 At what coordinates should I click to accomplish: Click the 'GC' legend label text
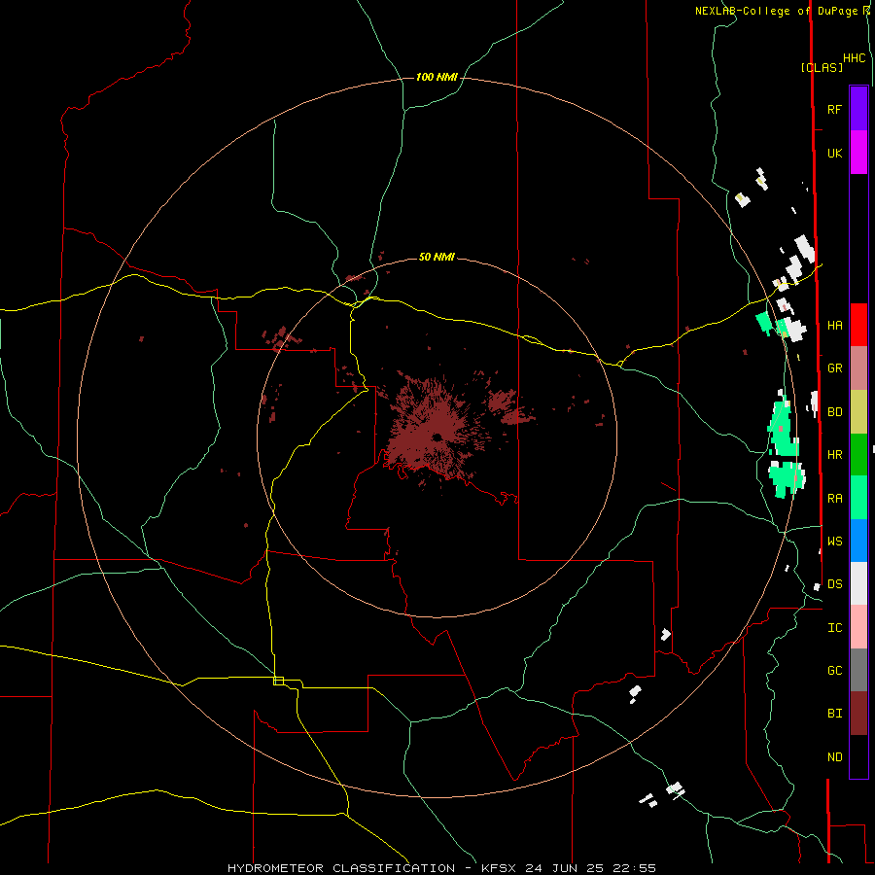tap(834, 671)
